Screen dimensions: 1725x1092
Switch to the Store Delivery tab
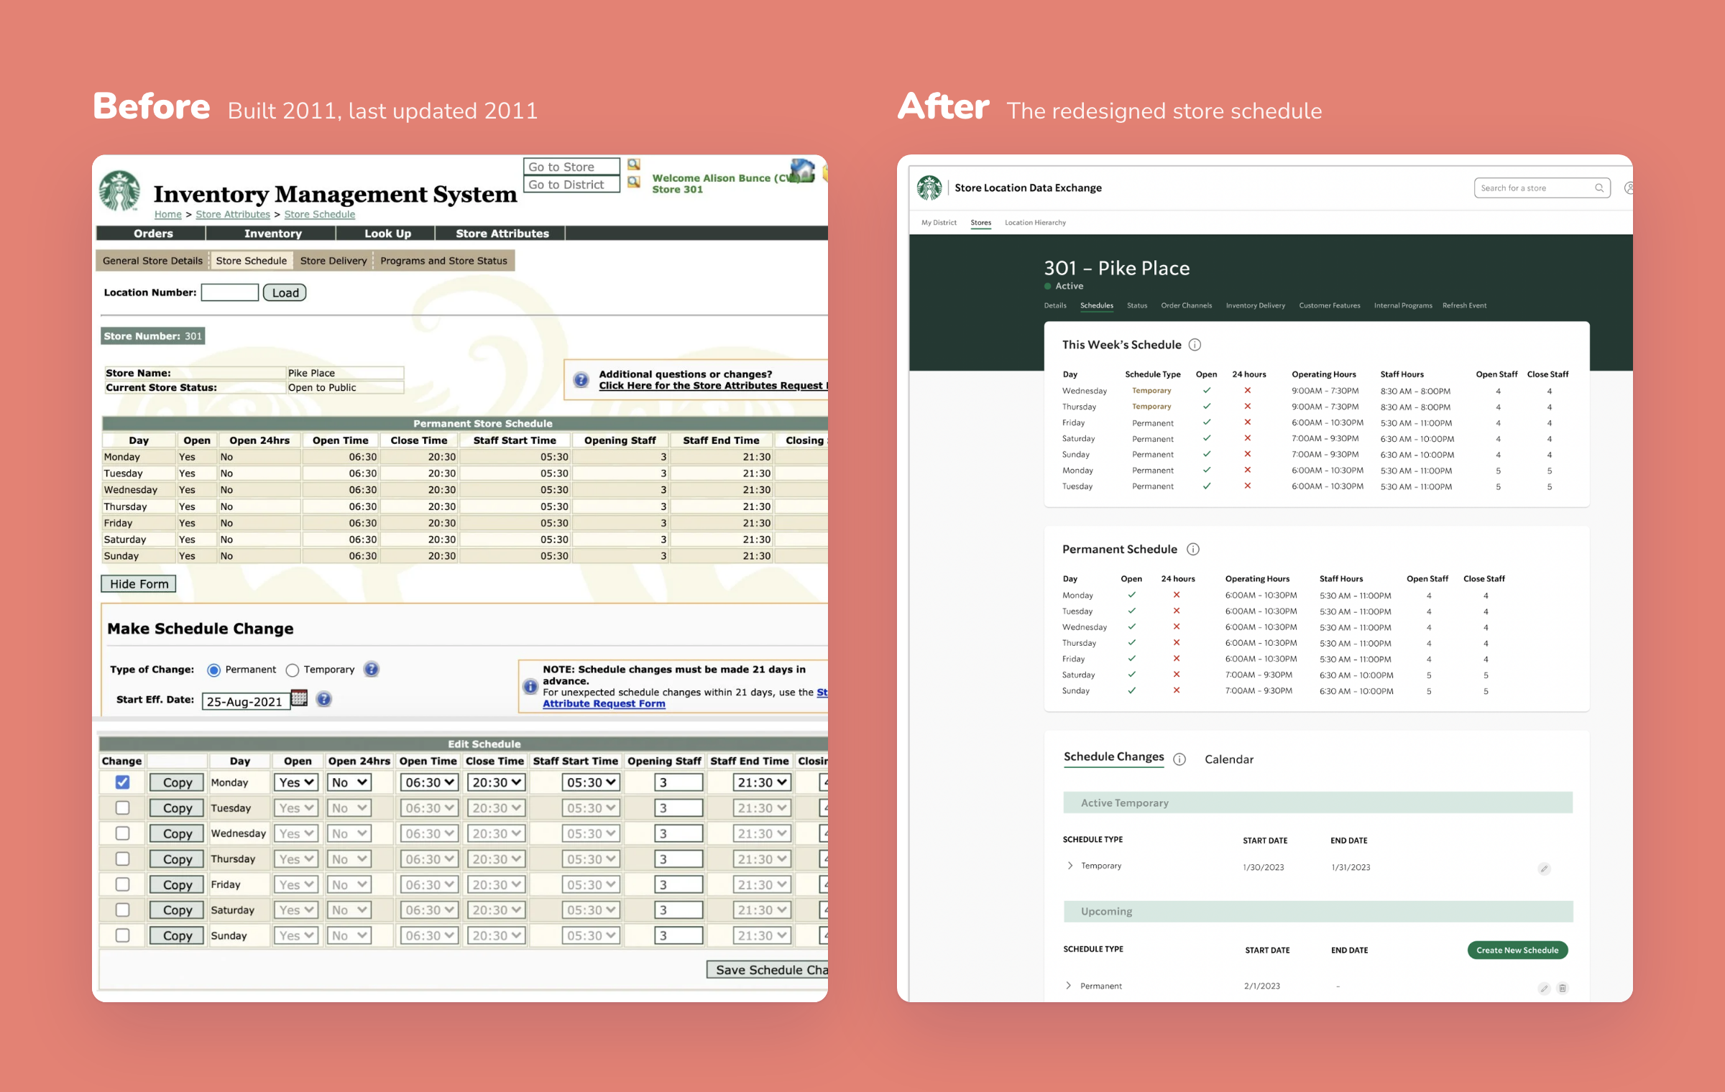[x=333, y=261]
